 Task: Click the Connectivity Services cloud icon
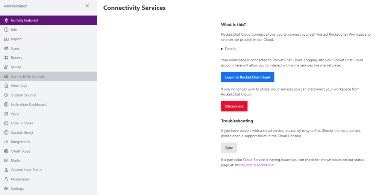pos(6,76)
